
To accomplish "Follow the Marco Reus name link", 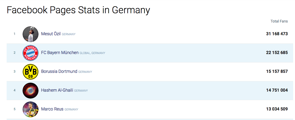I will (x=52, y=109).
